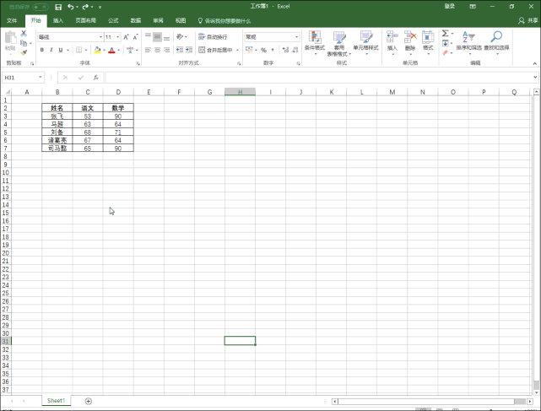Viewport: 541px width, 411px height.
Task: Toggle Top Align vertical alignment
Action: (148, 37)
